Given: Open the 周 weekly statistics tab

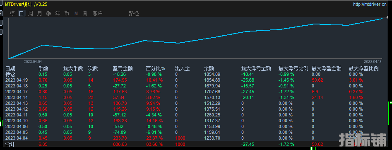Looking at the screenshot, I should (31, 14).
